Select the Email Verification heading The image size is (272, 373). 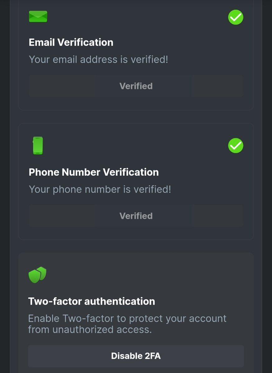tap(71, 42)
